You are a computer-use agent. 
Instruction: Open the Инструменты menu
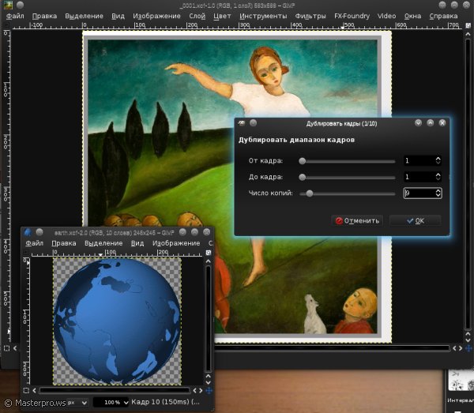click(263, 16)
